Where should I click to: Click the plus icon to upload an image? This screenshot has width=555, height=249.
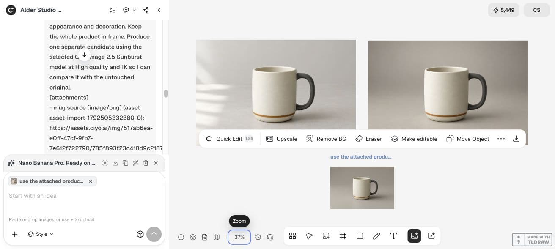click(x=15, y=234)
